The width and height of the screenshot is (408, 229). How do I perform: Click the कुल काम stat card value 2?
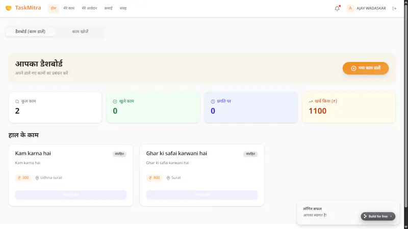(x=17, y=111)
